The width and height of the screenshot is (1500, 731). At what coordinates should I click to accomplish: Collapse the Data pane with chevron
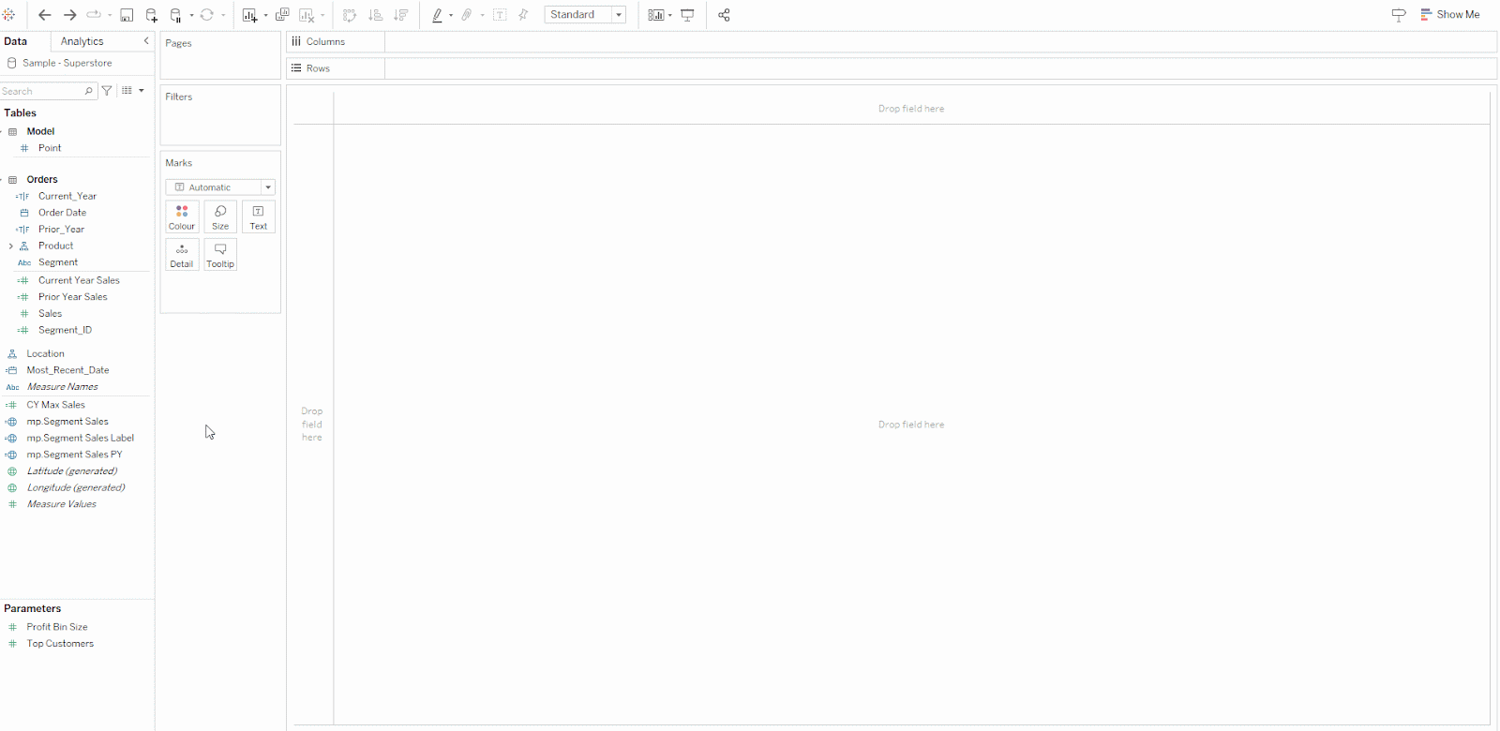click(146, 41)
